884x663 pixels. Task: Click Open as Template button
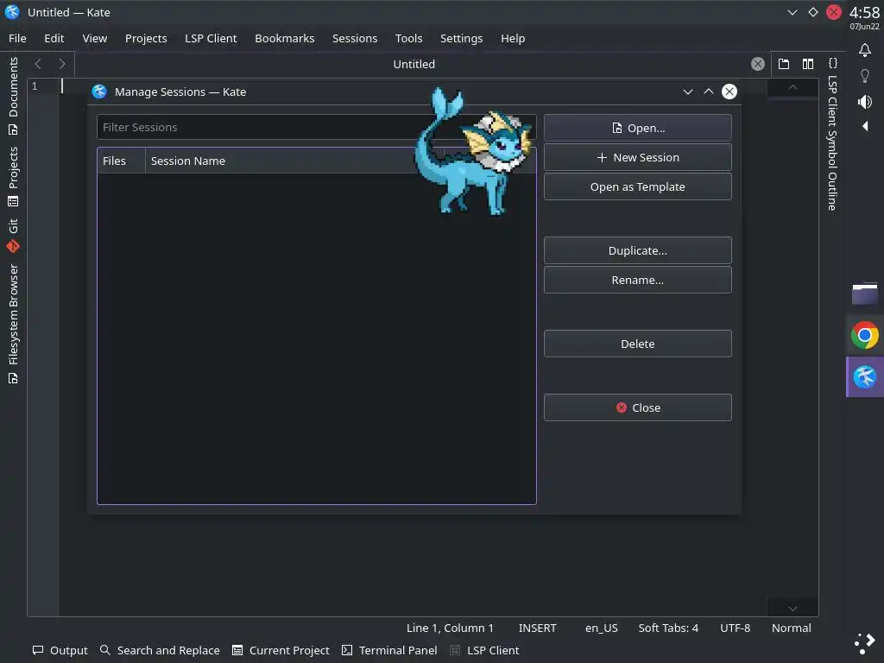pyautogui.click(x=638, y=186)
